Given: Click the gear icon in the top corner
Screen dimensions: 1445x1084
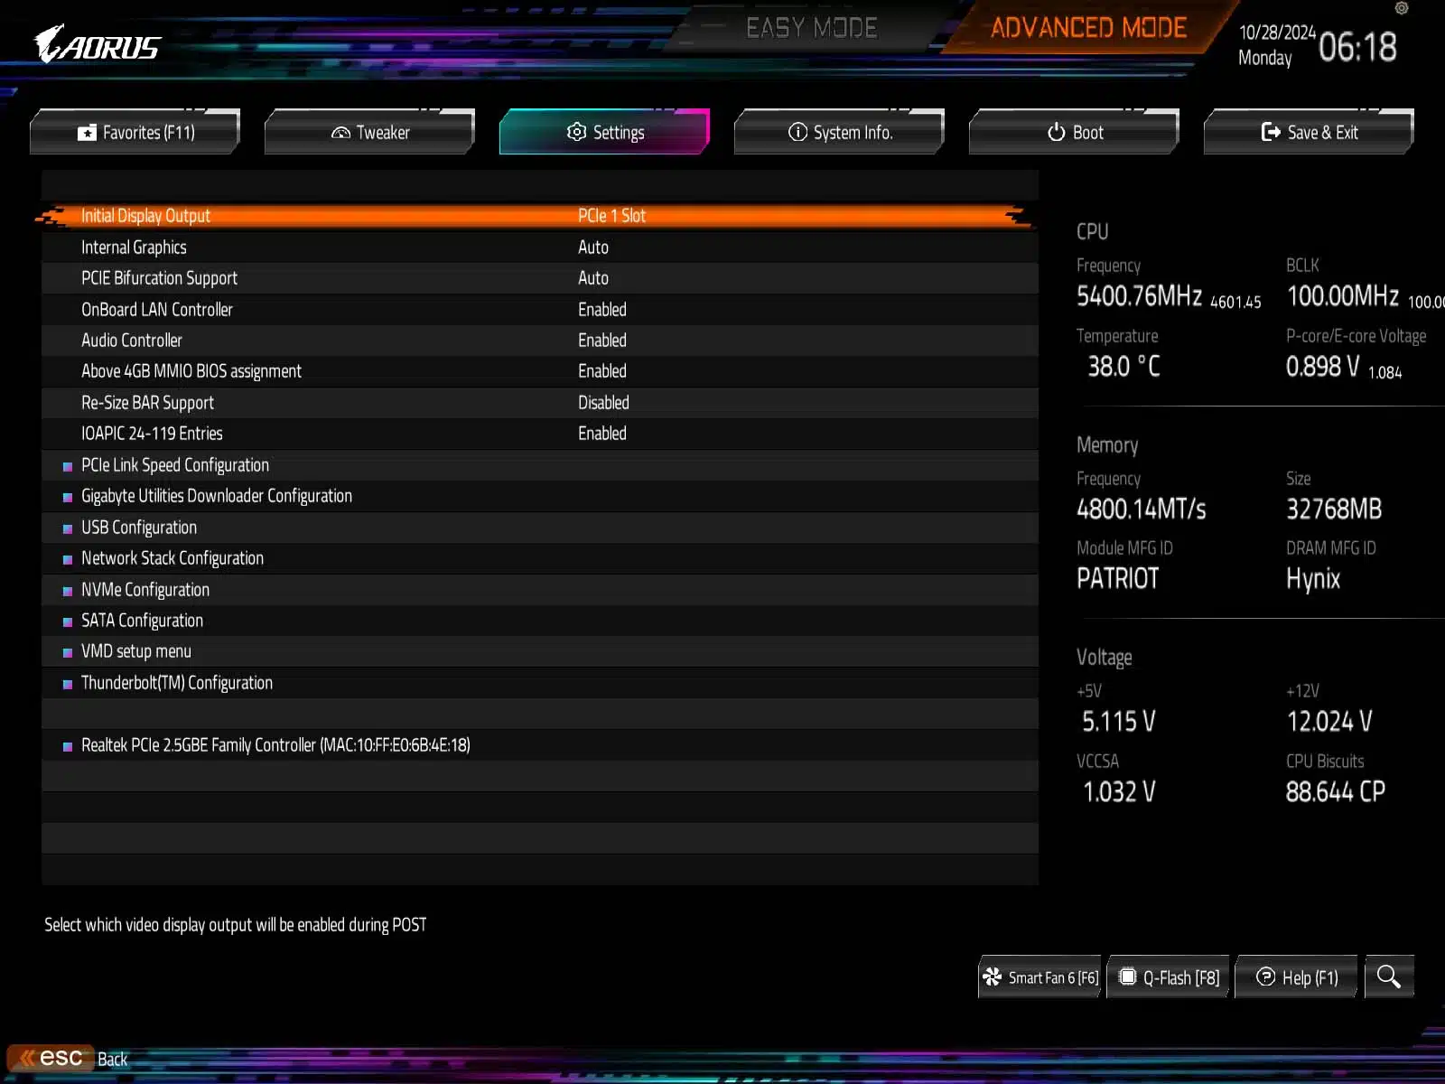Looking at the screenshot, I should pyautogui.click(x=1402, y=8).
